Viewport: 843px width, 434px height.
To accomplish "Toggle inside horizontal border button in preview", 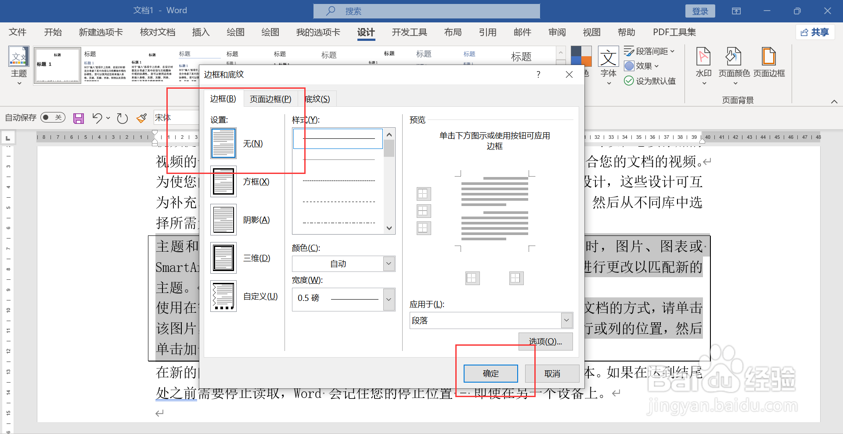I will coord(424,211).
